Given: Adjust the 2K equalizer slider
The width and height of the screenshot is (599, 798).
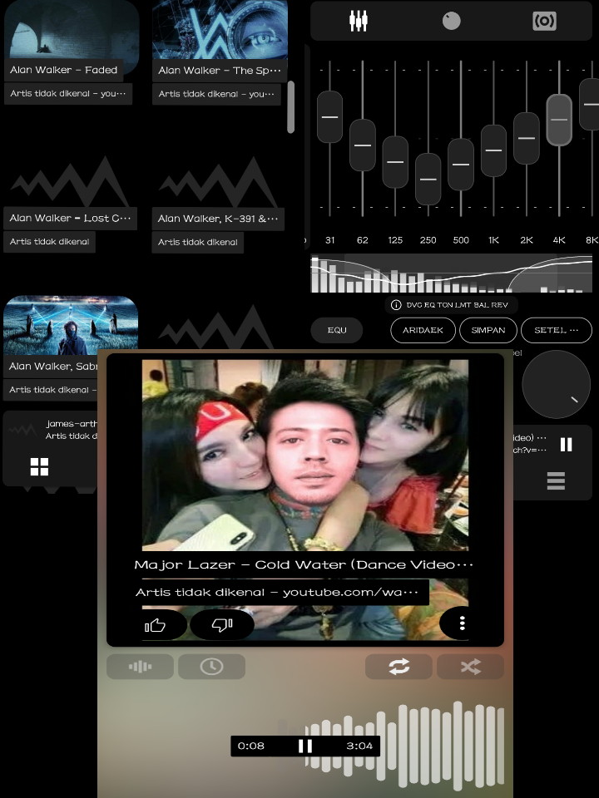Looking at the screenshot, I should point(526,139).
